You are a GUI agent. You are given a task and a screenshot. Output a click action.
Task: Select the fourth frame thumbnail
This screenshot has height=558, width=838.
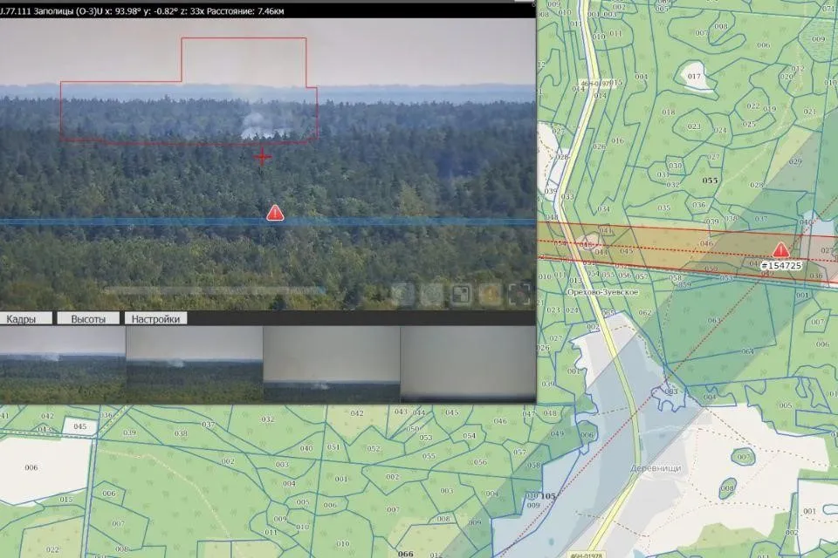[x=467, y=364]
